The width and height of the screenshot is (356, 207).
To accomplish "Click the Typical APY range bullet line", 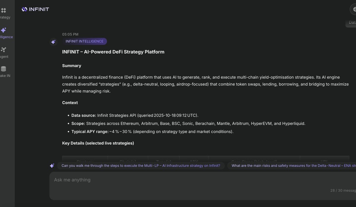I will point(152,131).
